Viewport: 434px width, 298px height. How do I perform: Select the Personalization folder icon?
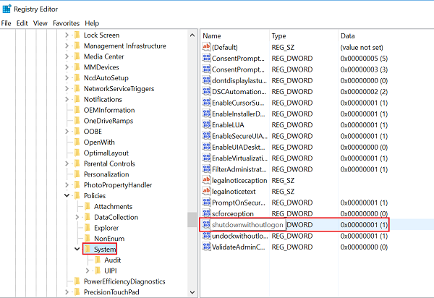pos(77,174)
